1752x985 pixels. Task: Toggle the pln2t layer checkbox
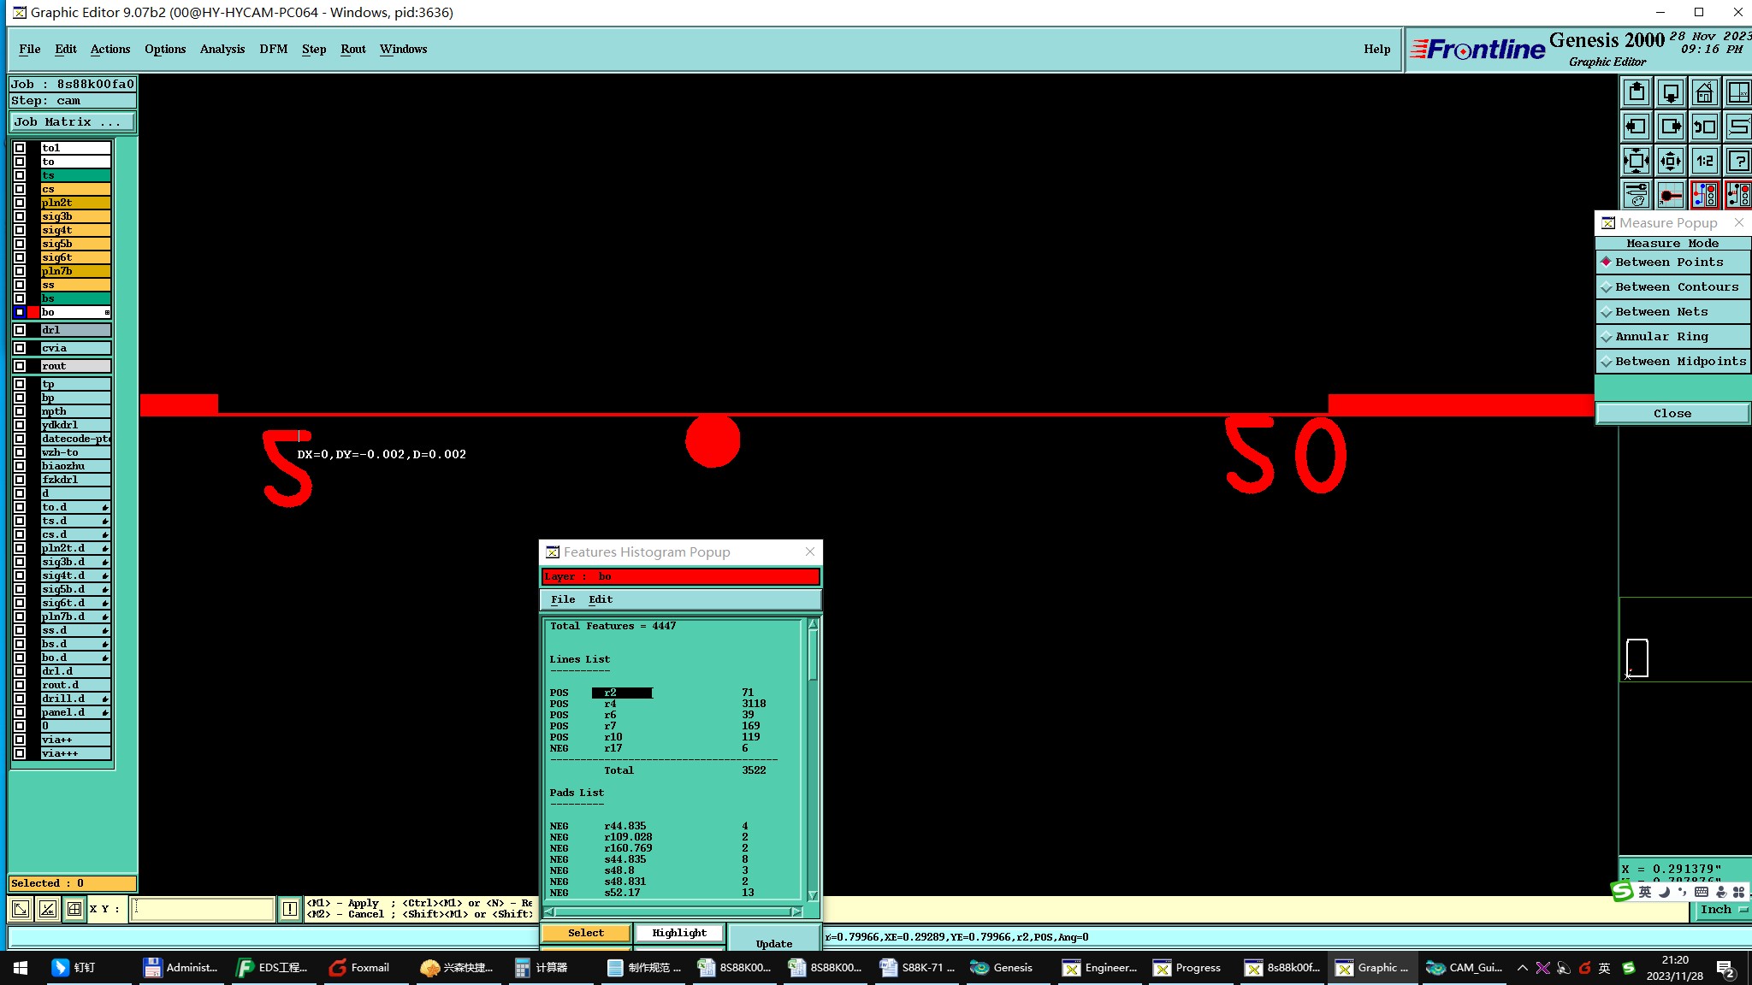point(20,203)
